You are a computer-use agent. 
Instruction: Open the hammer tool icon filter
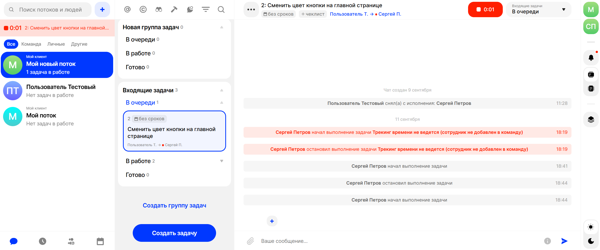[174, 9]
